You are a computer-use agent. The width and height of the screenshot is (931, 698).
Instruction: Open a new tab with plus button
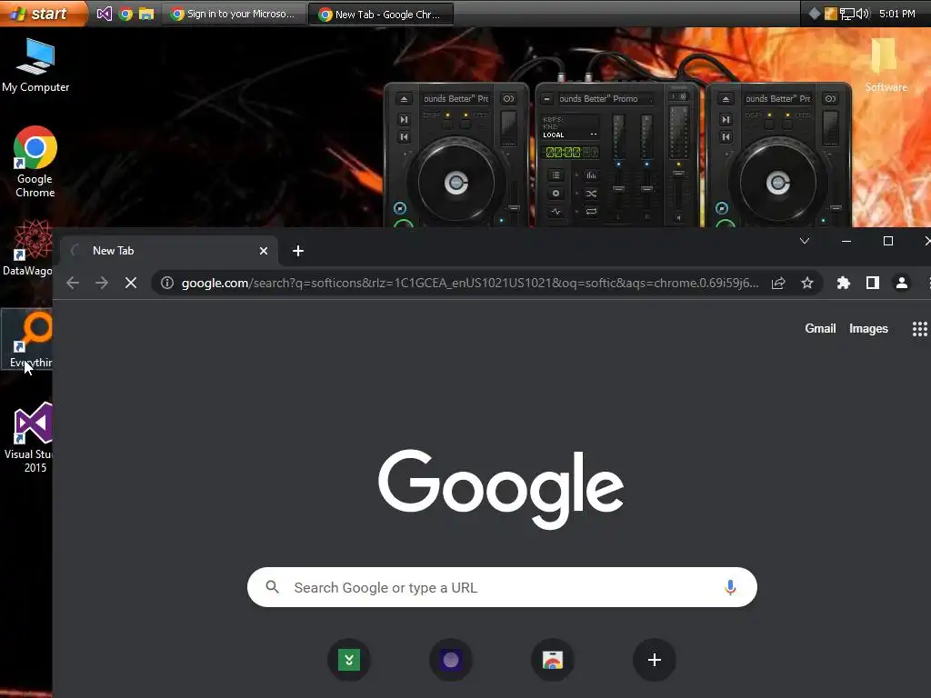pos(298,251)
